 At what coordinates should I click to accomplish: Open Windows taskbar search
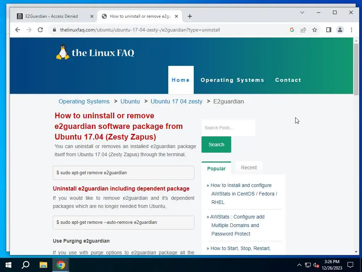(x=25, y=265)
